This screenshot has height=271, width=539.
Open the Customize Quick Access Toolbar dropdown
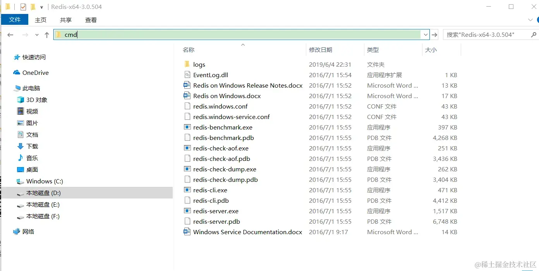41,7
